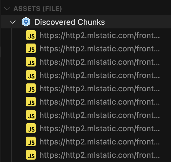Select the Discovered Chunks label
This screenshot has height=162, width=171.
point(69,22)
